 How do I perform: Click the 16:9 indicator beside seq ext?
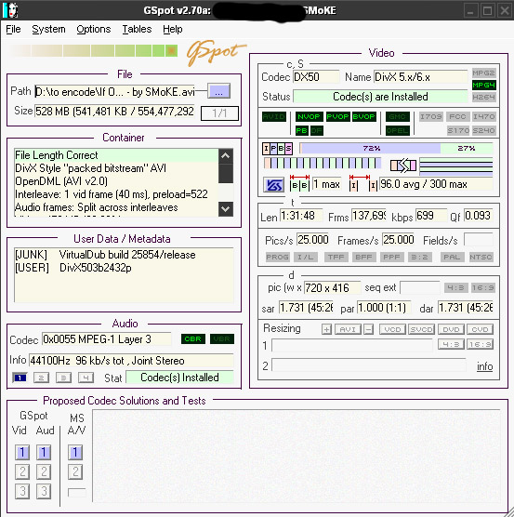[482, 288]
